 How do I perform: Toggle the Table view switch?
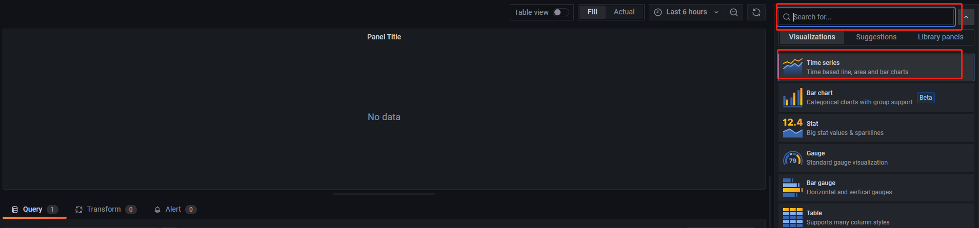coord(561,12)
